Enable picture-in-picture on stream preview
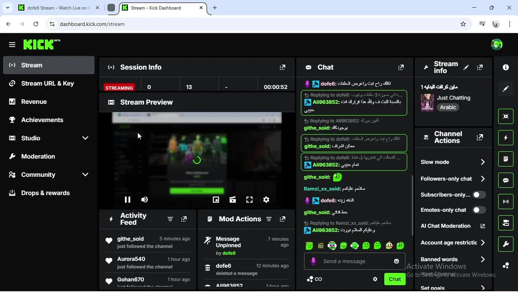The height and width of the screenshot is (292, 518). pyautogui.click(x=216, y=200)
